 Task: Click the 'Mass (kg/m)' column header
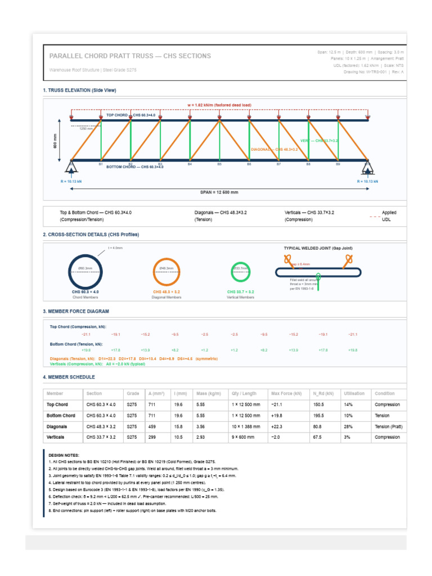[x=209, y=393]
